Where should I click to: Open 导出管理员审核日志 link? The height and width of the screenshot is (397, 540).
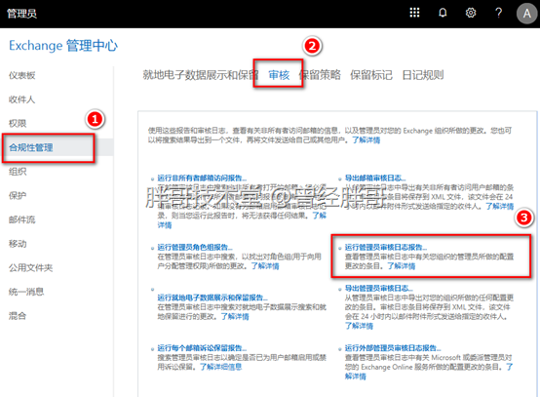[379, 288]
